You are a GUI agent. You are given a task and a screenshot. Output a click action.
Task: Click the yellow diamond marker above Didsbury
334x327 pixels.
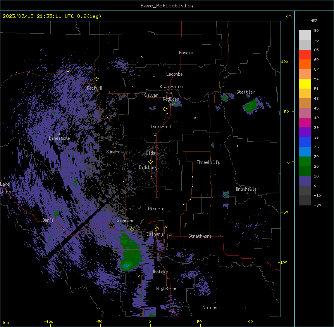pyautogui.click(x=150, y=162)
